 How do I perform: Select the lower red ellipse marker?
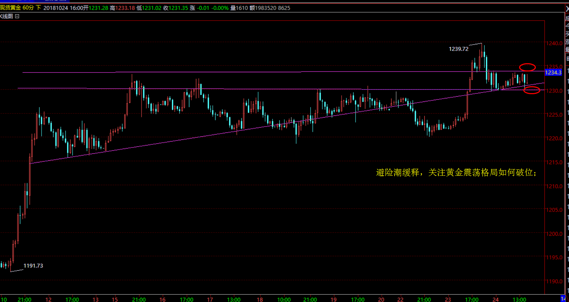[x=532, y=90]
